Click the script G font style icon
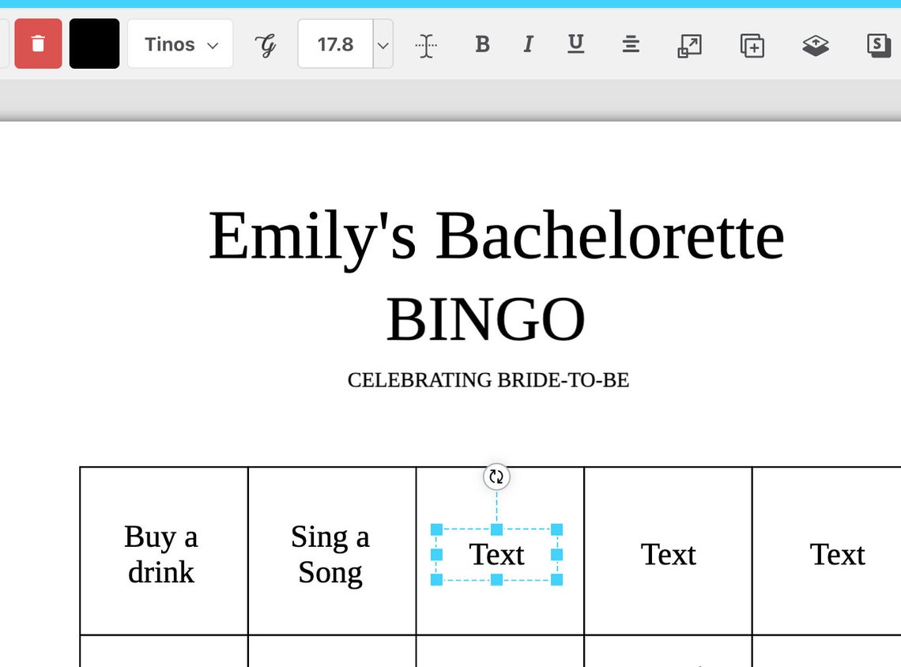Viewport: 901px width, 667px height. click(x=266, y=45)
